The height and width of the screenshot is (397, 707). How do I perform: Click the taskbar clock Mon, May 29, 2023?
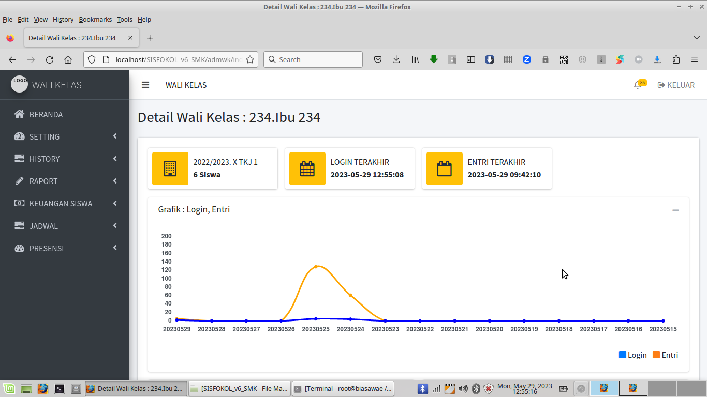[x=525, y=388]
